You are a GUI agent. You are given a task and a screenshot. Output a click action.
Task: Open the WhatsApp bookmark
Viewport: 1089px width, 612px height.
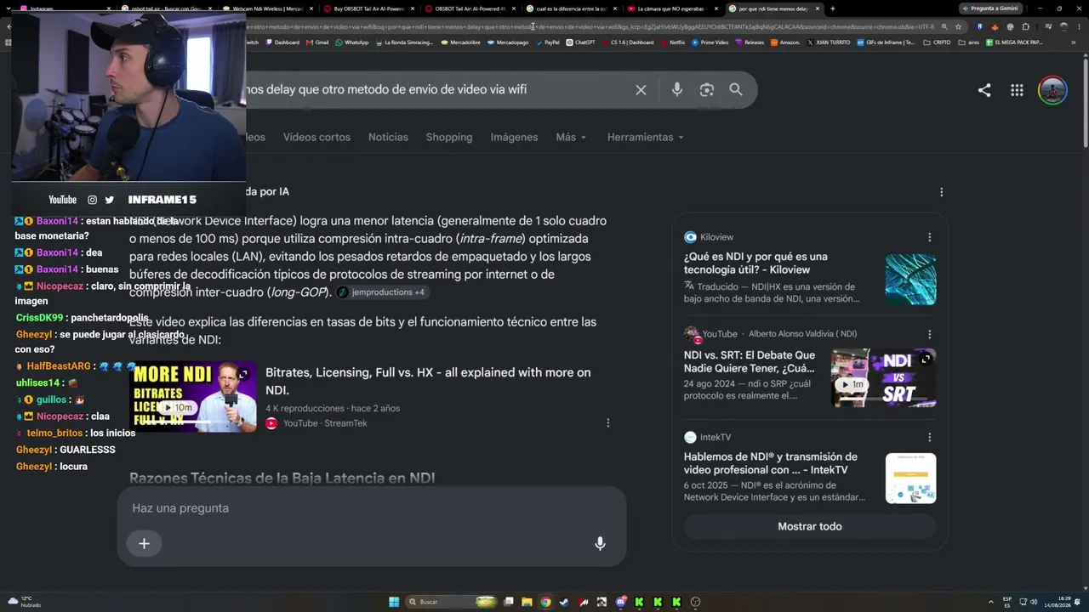(x=352, y=42)
